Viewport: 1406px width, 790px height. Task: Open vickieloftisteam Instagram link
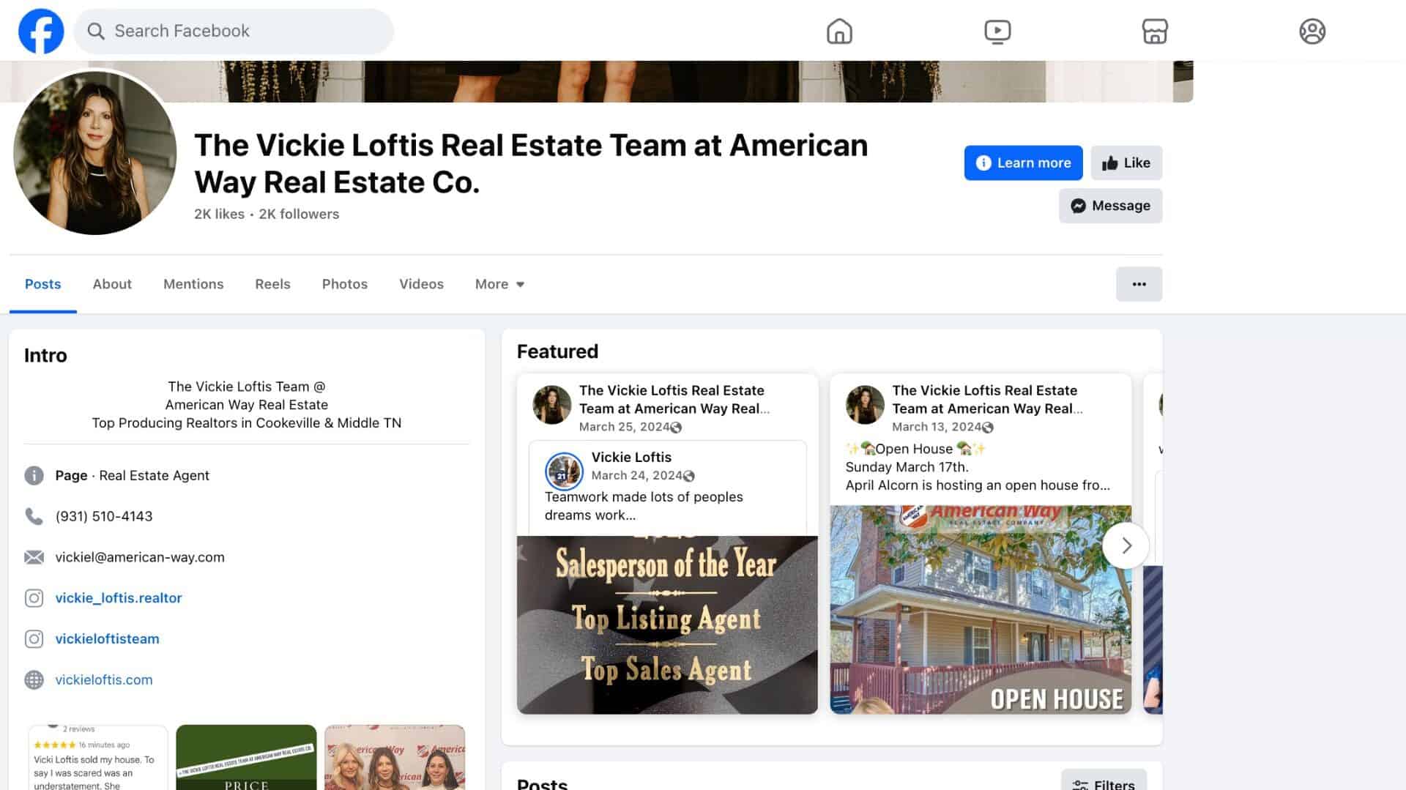(x=107, y=639)
